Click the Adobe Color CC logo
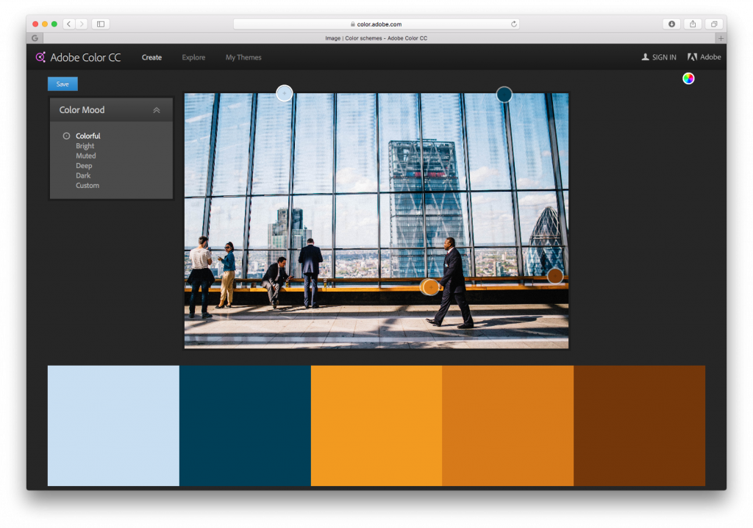Screen dimensions: 753x528 [x=78, y=57]
